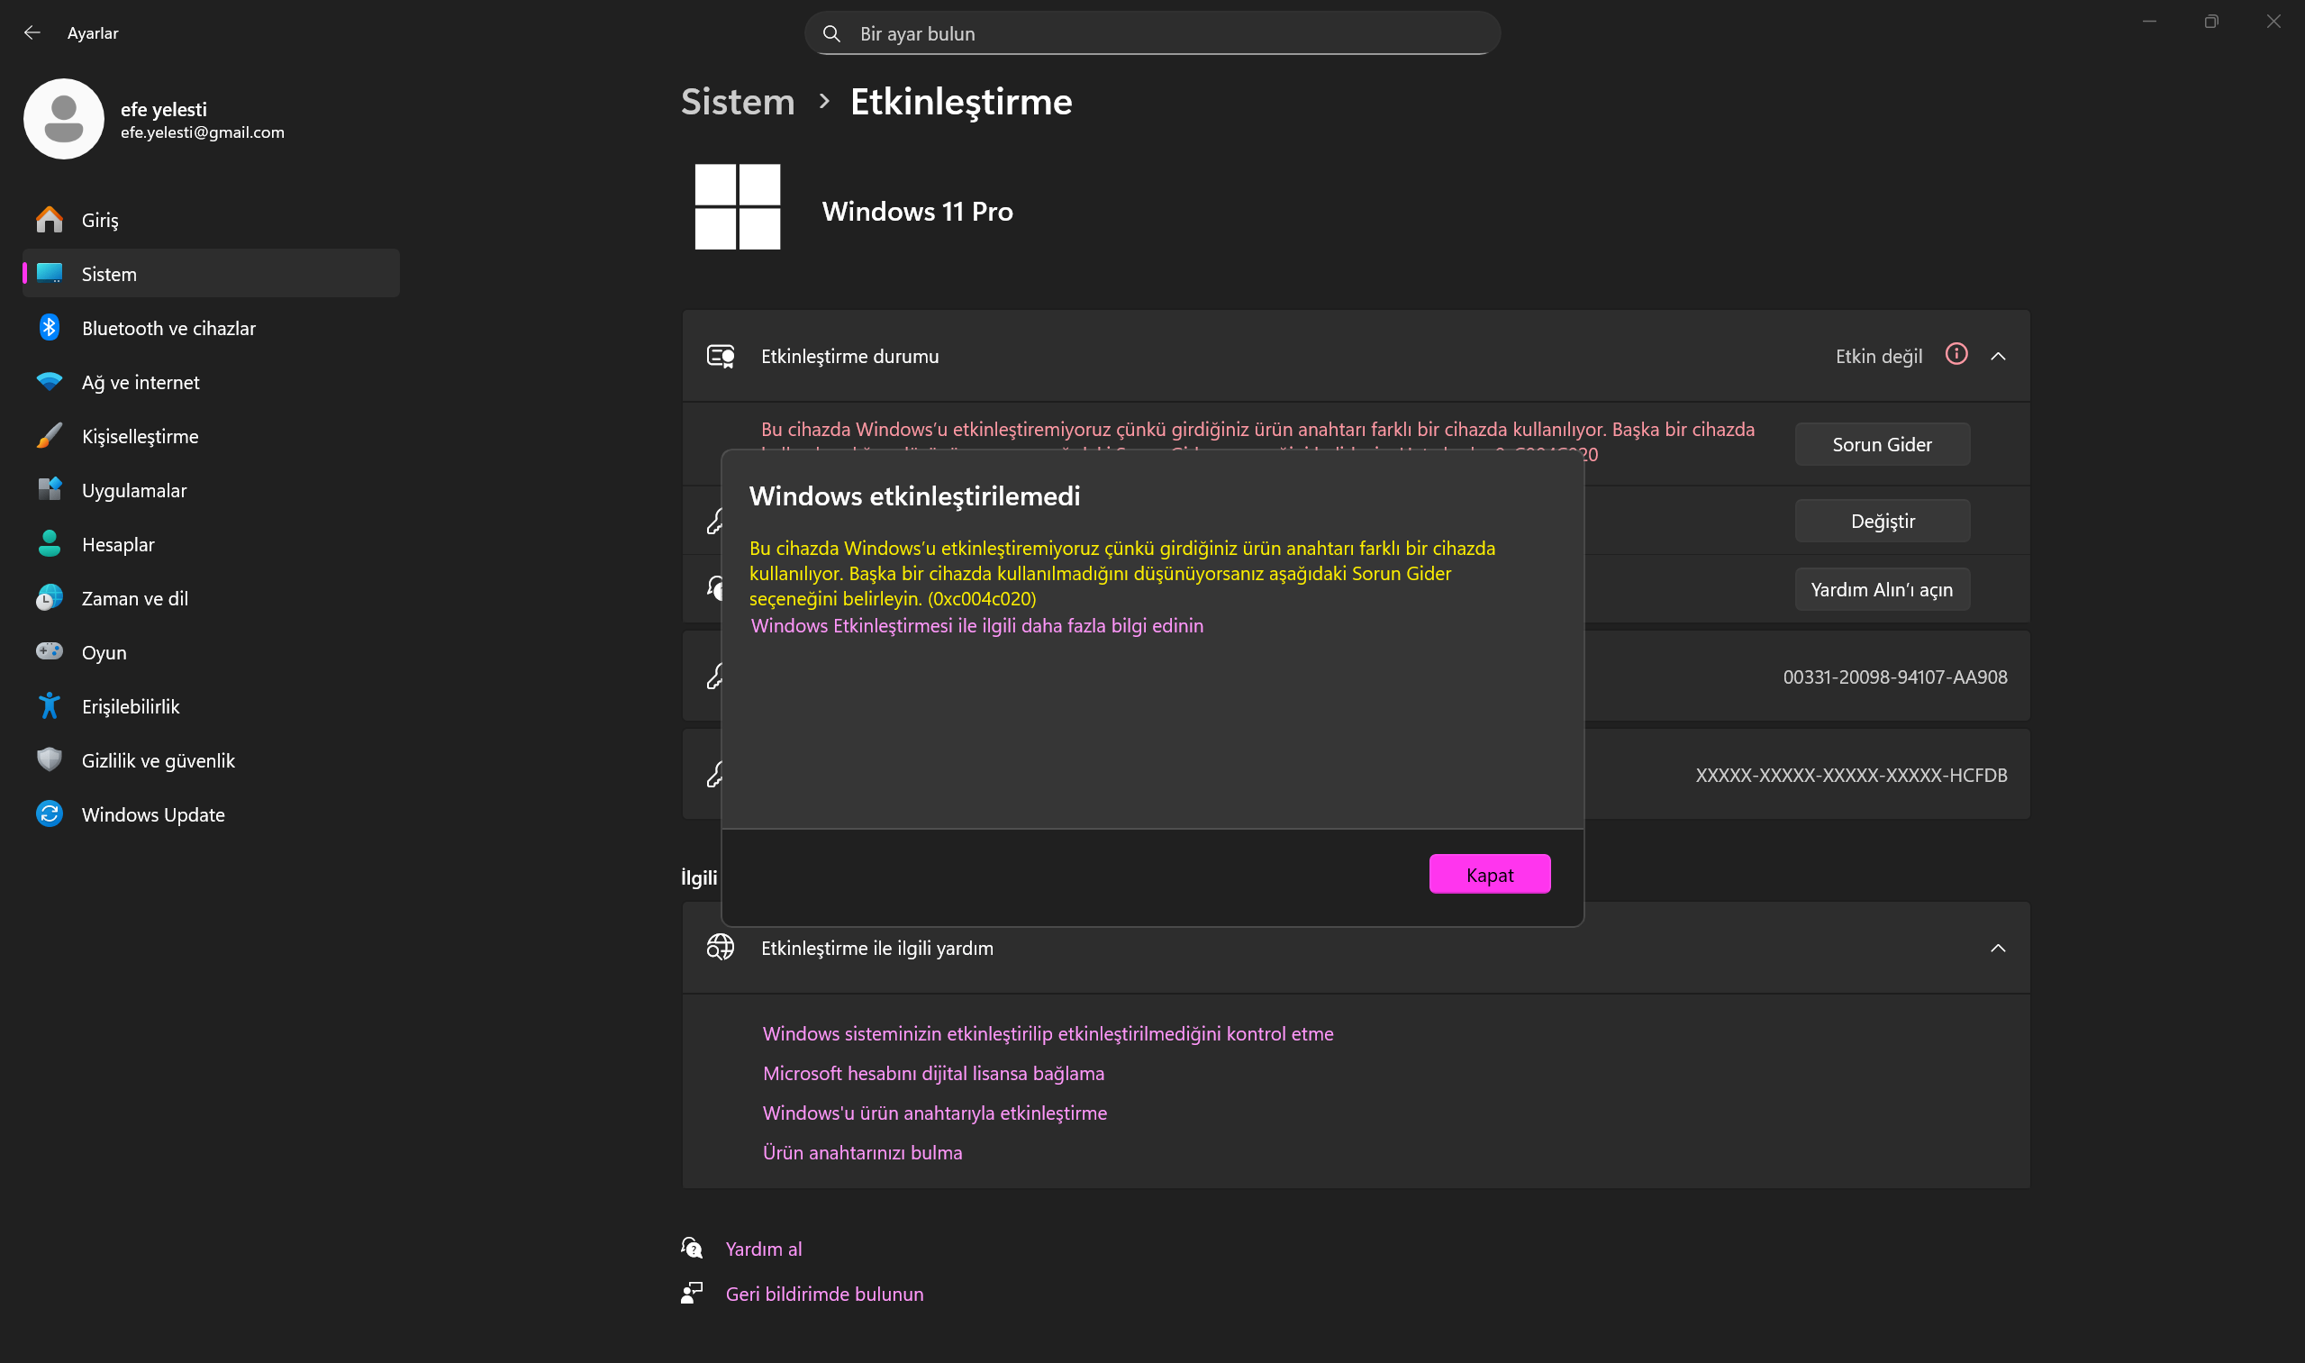
Task: Collapse Etkinleştirme ile ilgili yardım section
Action: click(x=1998, y=948)
